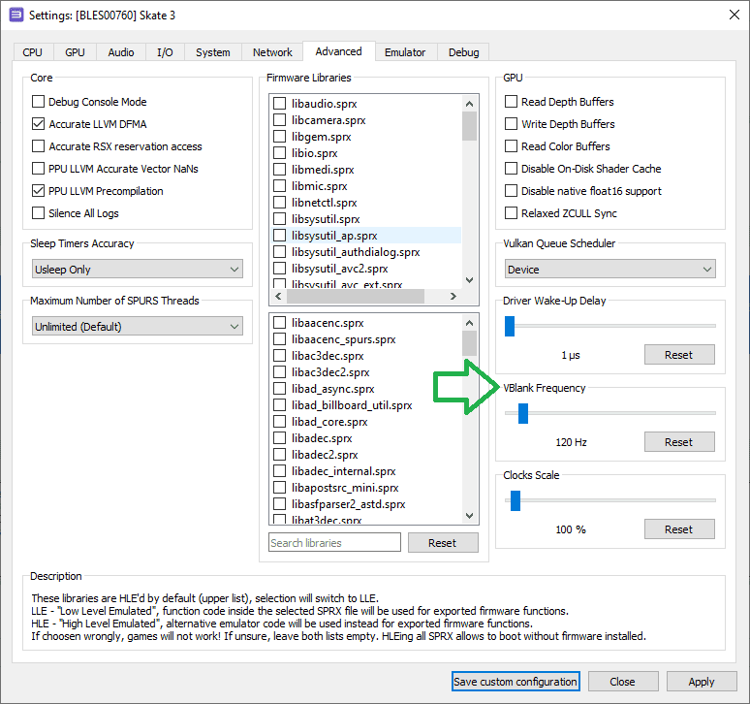Disable PPU LLVM Precompilation
750x704 pixels.
(38, 190)
